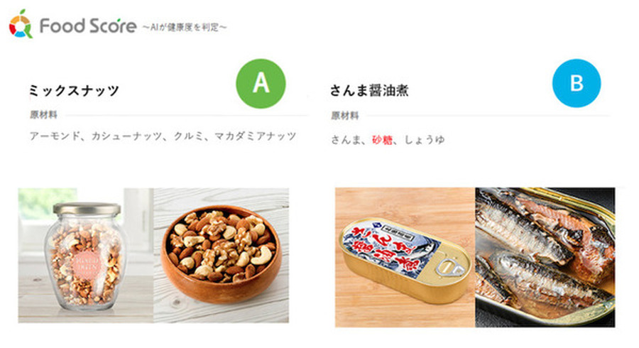Click the red 砂糖 ingredient text

click(382, 140)
